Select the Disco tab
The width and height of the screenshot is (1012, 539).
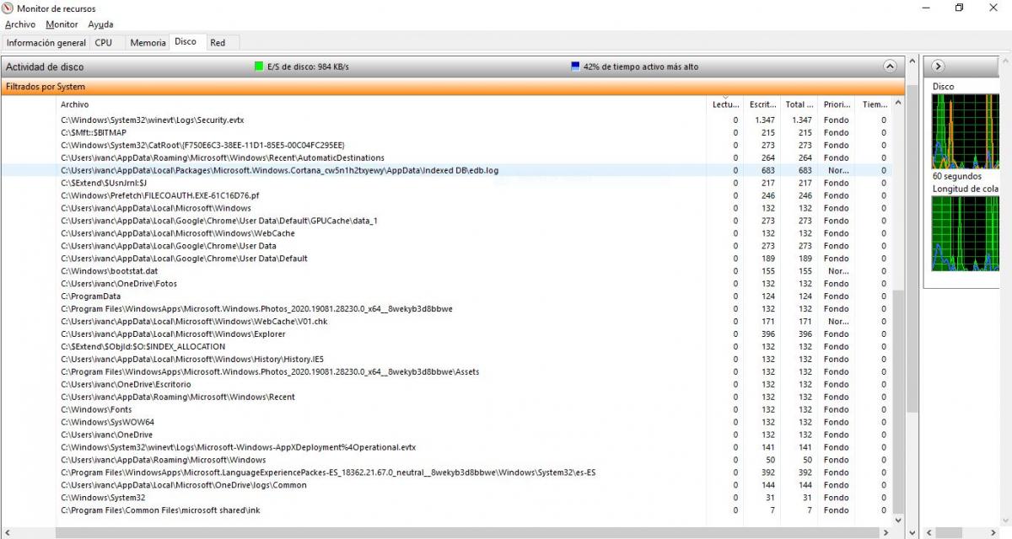tap(186, 42)
